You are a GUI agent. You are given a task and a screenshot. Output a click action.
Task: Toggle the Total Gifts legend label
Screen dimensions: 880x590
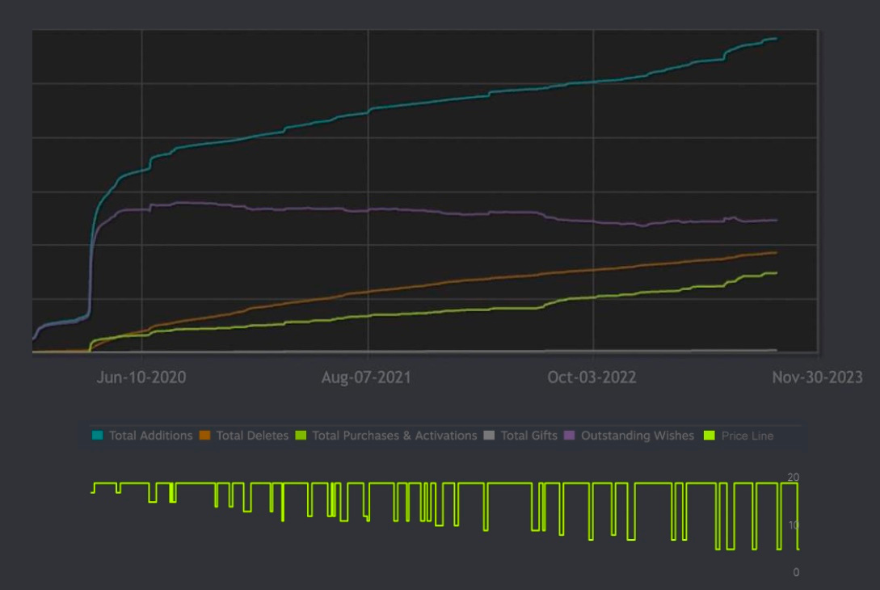(528, 436)
